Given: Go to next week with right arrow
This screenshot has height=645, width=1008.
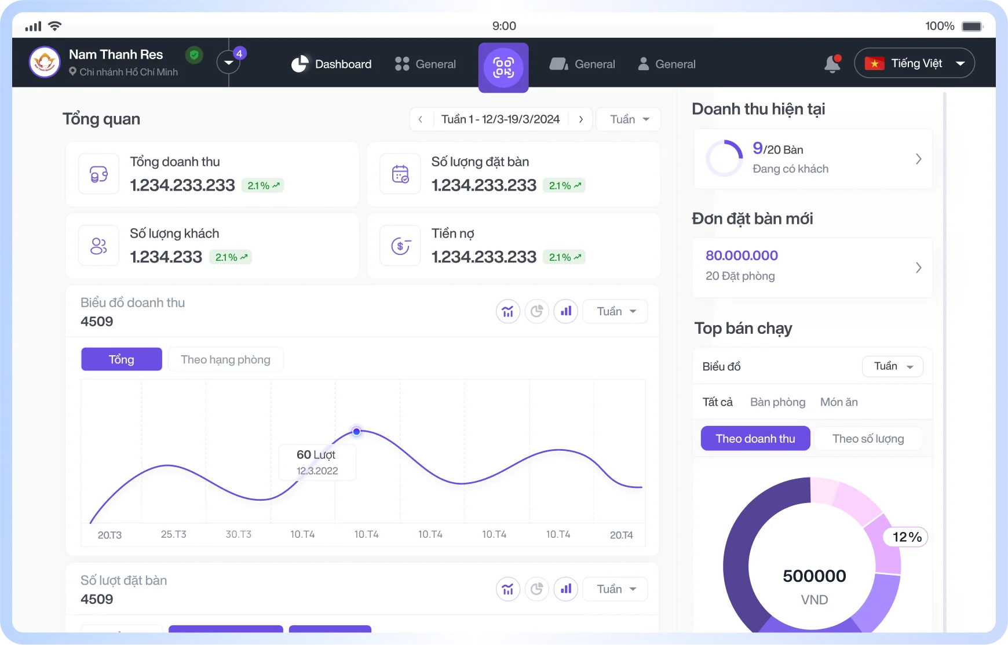Looking at the screenshot, I should (x=580, y=119).
